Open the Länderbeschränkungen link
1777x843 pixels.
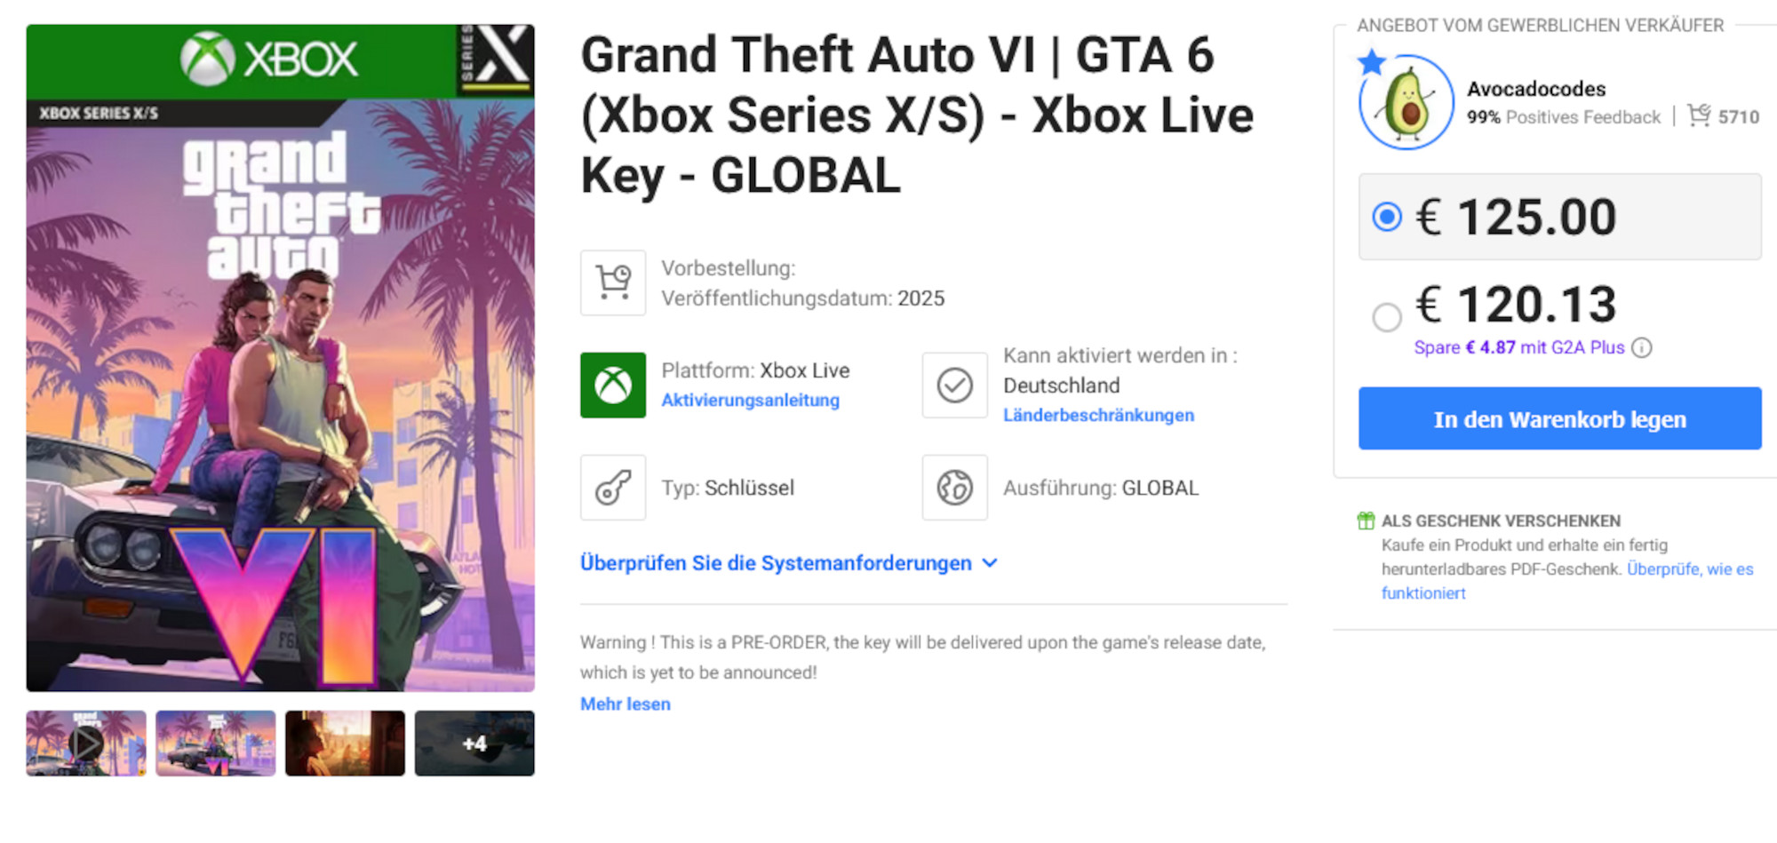tap(1099, 415)
